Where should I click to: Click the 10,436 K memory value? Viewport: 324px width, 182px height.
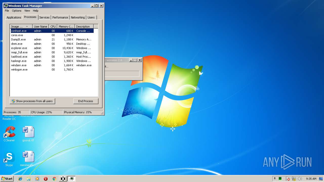click(68, 48)
